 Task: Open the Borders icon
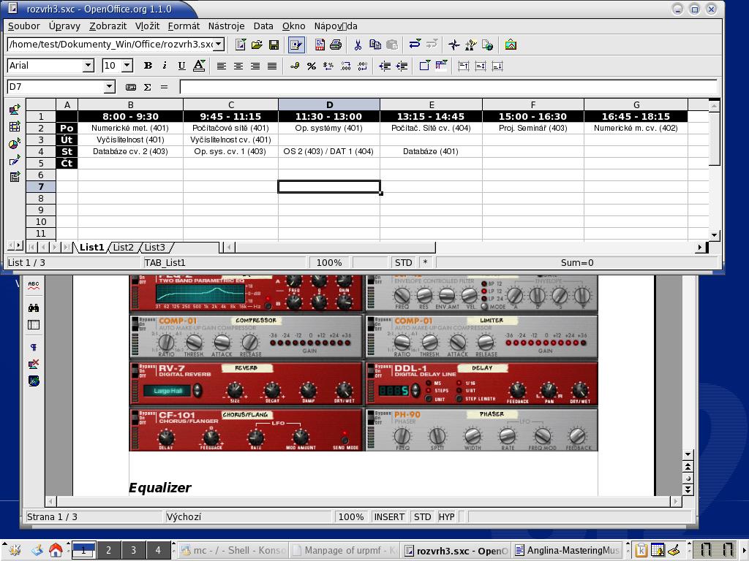coord(424,66)
